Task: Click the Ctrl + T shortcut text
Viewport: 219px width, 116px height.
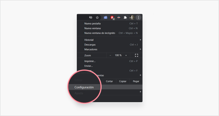Action: [x=133, y=23]
